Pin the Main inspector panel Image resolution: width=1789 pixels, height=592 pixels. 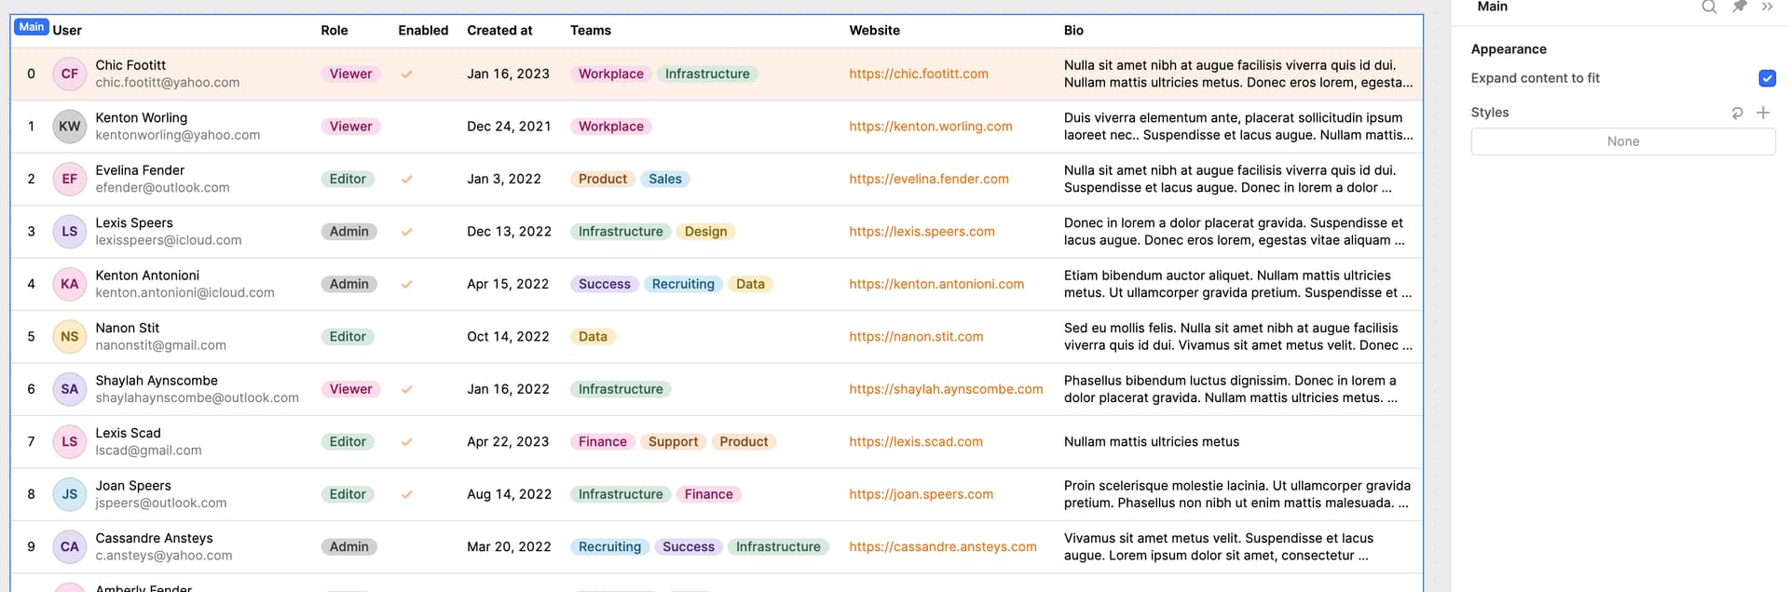(1739, 7)
